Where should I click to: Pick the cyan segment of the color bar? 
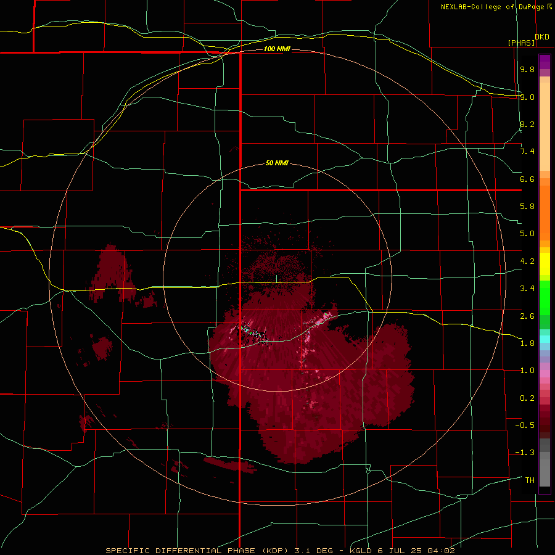(x=545, y=339)
